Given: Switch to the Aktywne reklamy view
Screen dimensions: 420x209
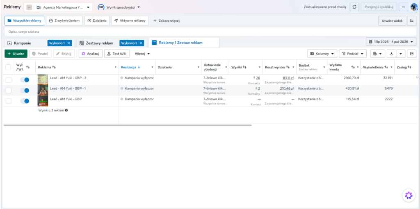Looking at the screenshot, I should (x=130, y=20).
